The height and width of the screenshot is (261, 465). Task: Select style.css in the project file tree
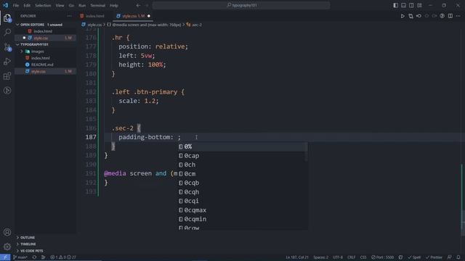[46, 71]
